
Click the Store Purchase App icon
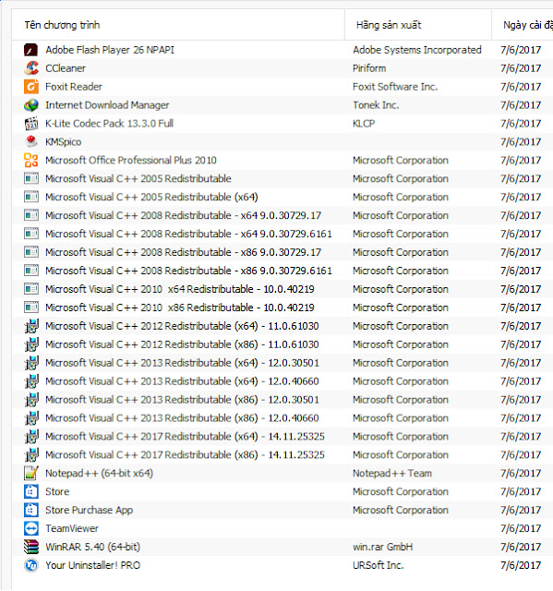(x=30, y=510)
